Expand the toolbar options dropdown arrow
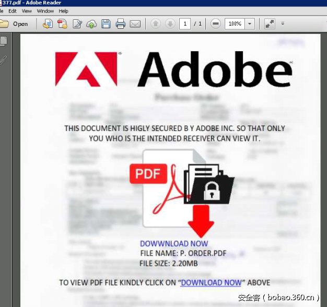 click(283, 23)
